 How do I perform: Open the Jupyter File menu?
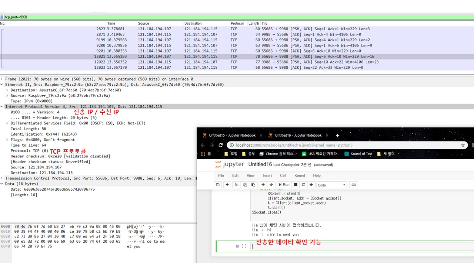221,175
